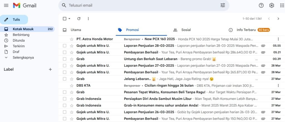Expand Selengkapnya in the sidebar
Viewport: 285px width, 122px height.
(x=23, y=58)
